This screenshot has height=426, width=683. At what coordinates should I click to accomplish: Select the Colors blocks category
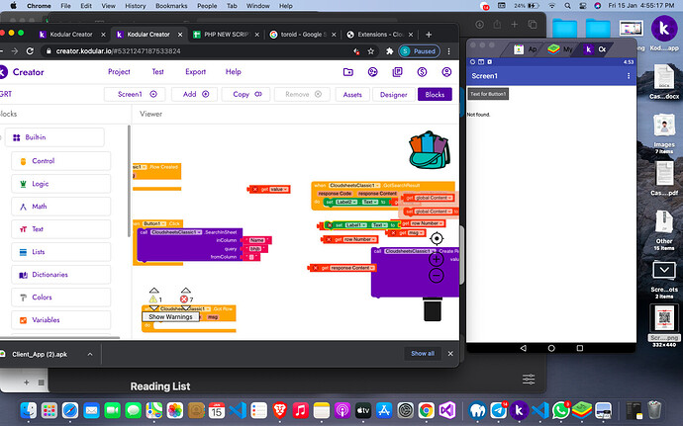[x=42, y=298]
